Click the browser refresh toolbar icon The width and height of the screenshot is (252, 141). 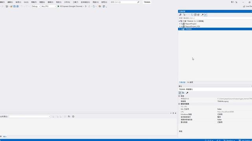point(94,6)
